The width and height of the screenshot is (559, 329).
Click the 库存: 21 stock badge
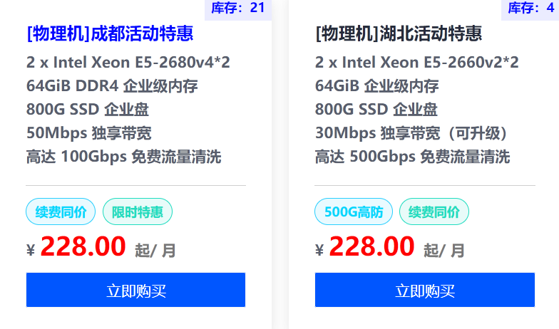point(237,9)
